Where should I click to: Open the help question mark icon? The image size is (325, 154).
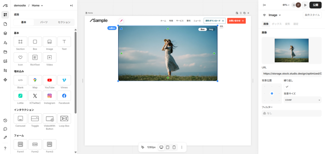click(x=5, y=148)
